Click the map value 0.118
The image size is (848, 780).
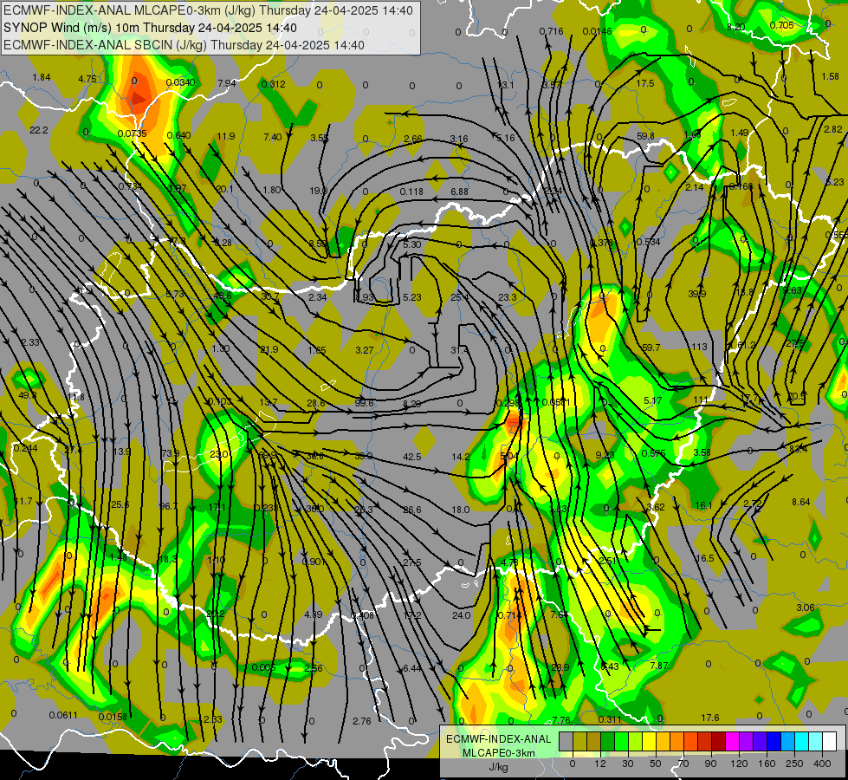click(411, 192)
